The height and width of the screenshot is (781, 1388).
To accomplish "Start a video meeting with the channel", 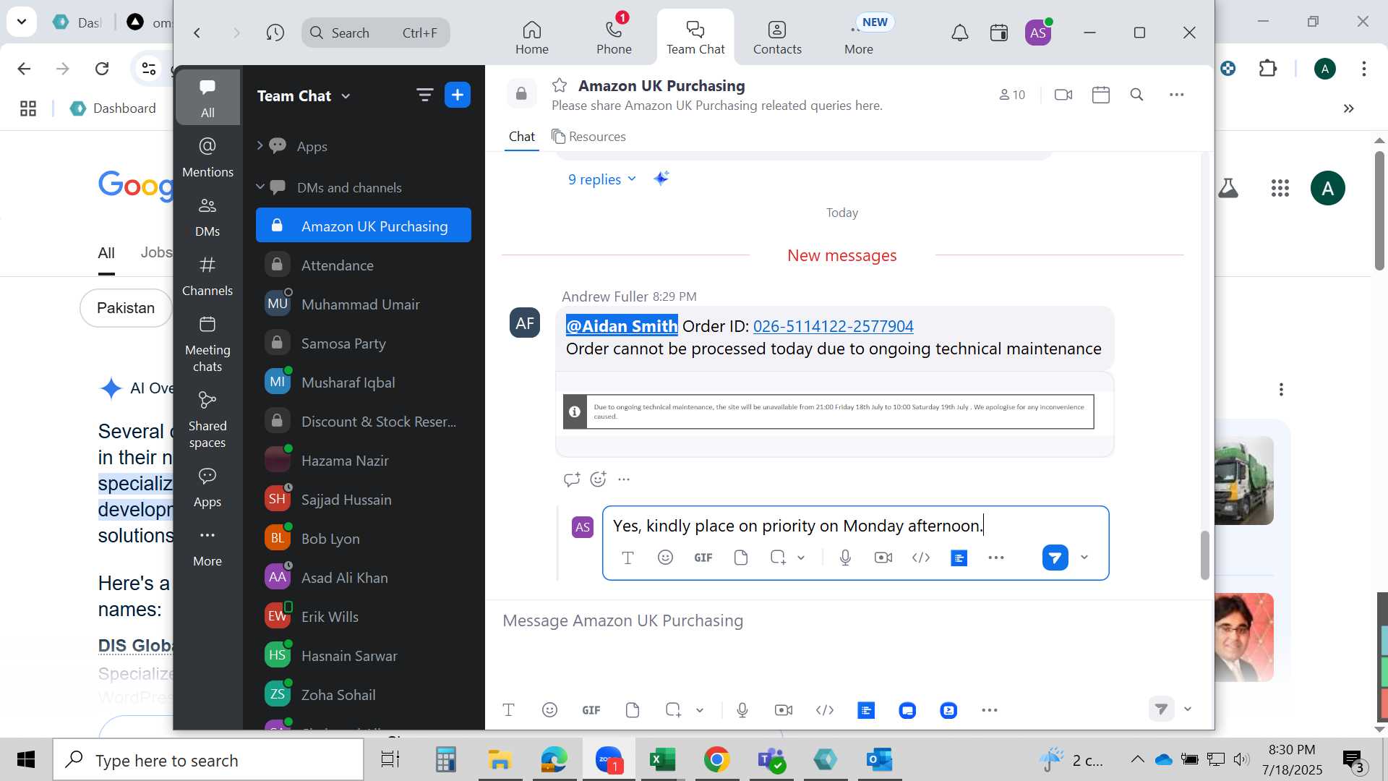I will click(1063, 95).
